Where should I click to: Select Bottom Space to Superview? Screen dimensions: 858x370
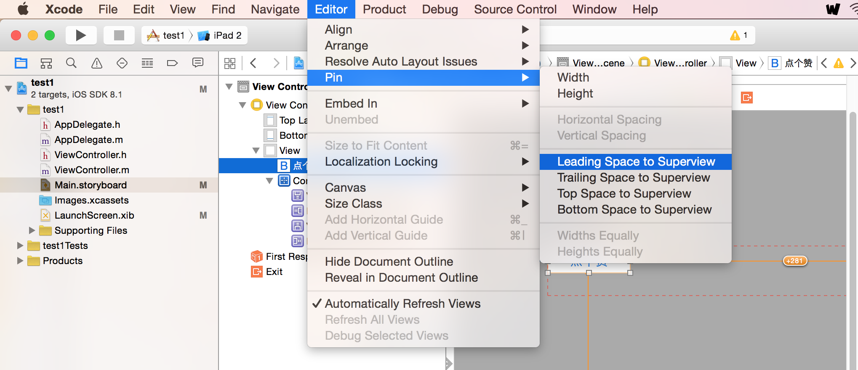636,209
